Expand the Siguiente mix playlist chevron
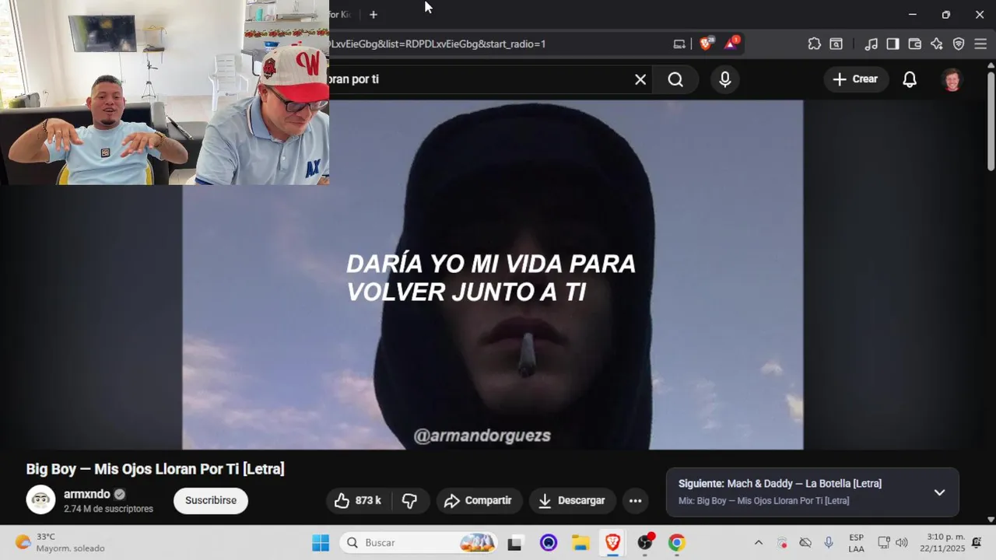Screen dimensions: 996x560 pyautogui.click(x=939, y=492)
